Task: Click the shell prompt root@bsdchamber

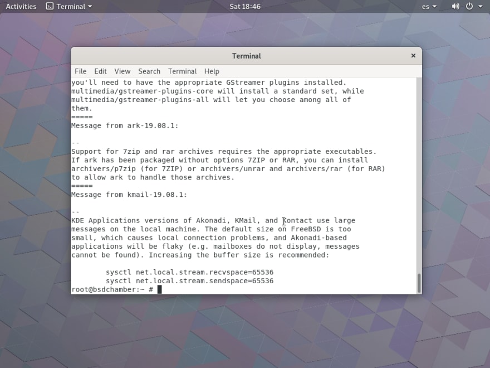Action: click(x=108, y=289)
